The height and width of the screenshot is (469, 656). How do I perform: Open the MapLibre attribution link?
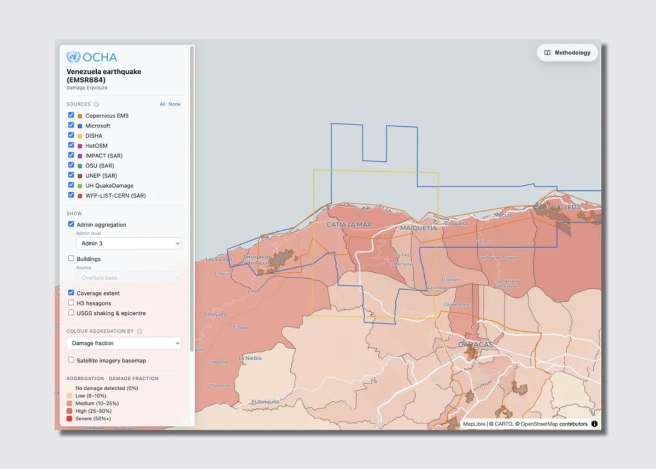pos(474,424)
